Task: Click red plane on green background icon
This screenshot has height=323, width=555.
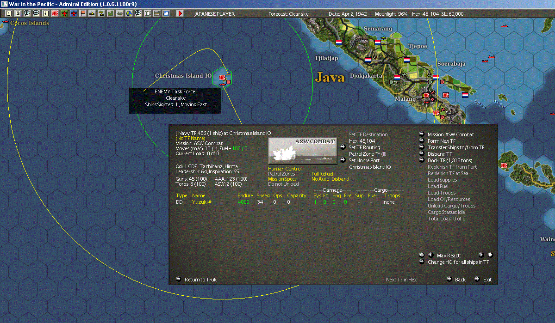Action: 64,13
